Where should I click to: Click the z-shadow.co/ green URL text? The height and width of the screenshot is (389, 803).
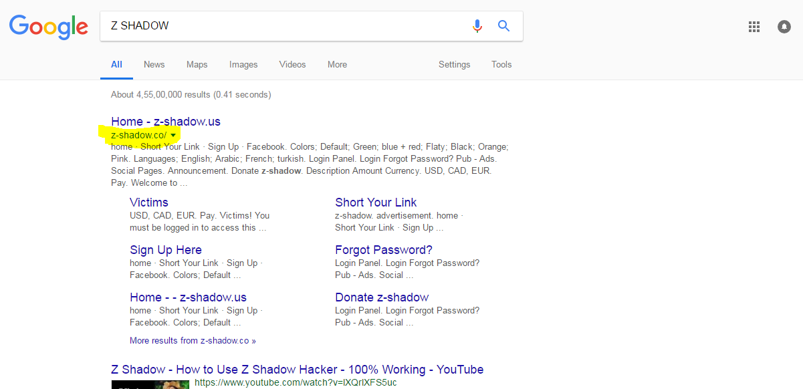[x=138, y=135]
